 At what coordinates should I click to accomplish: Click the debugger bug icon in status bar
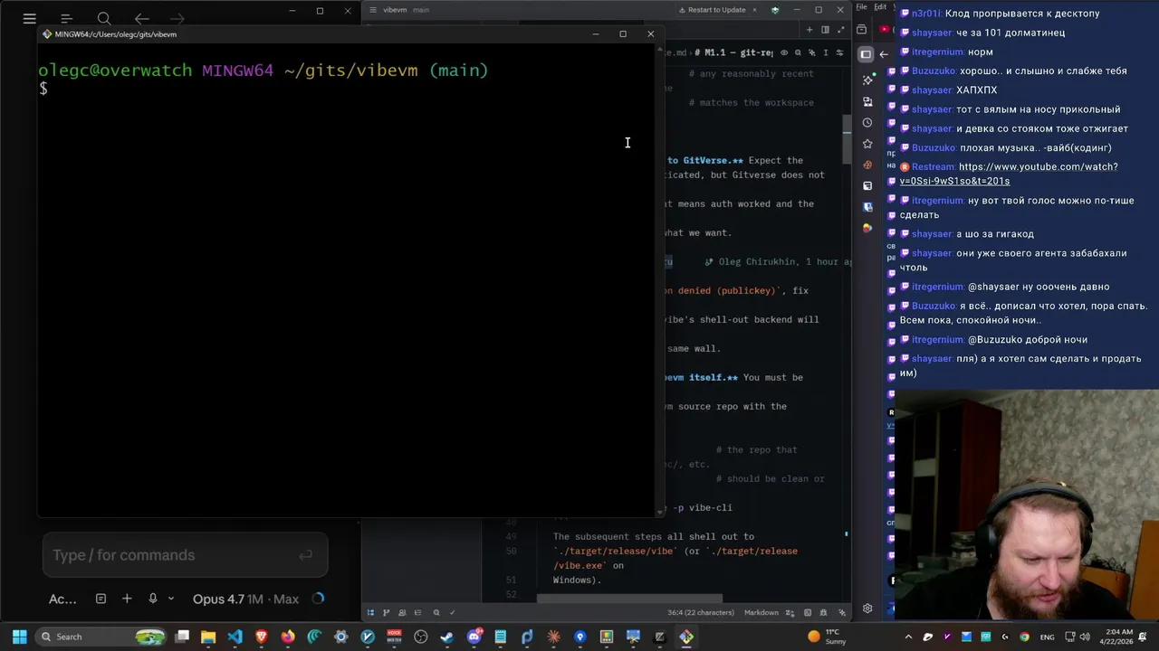click(x=824, y=612)
